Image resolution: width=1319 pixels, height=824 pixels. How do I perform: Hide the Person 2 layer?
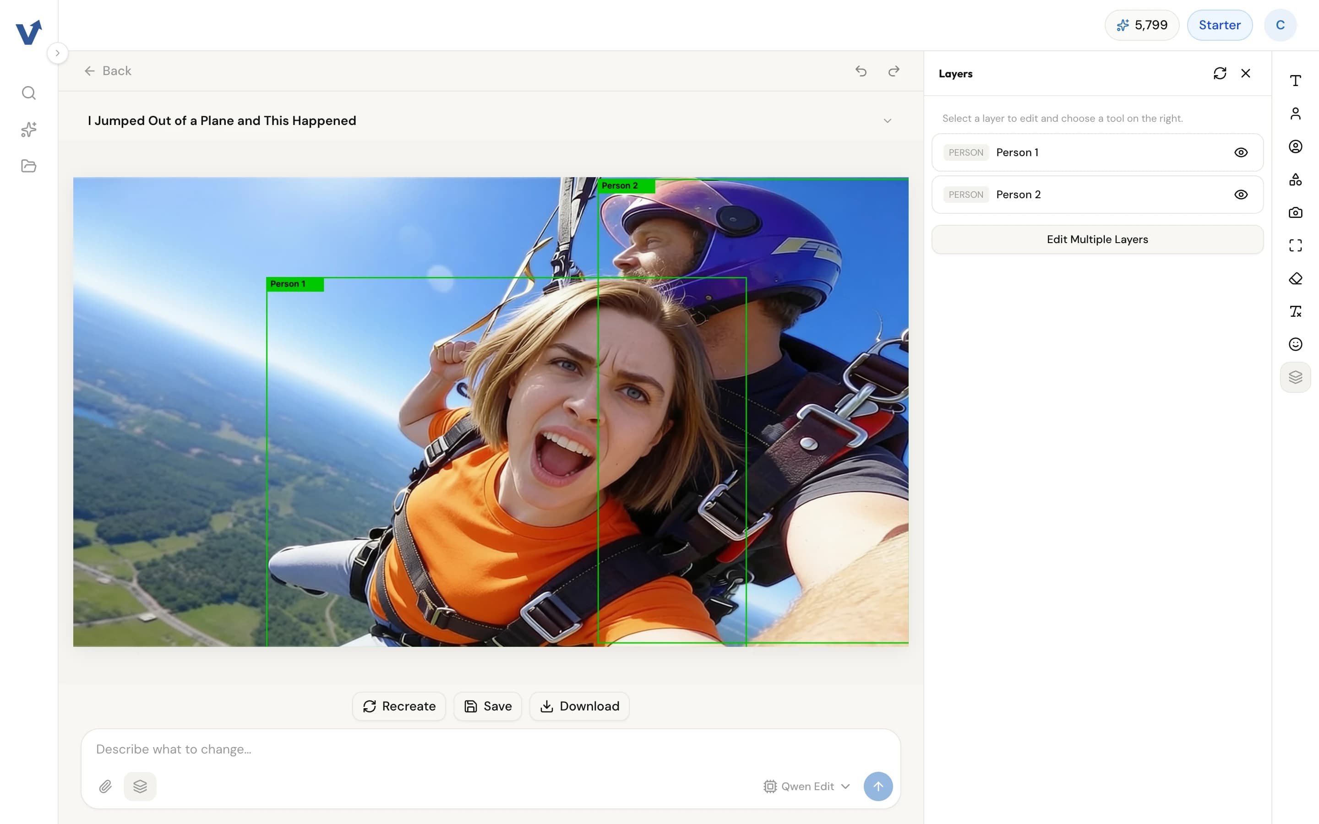click(x=1241, y=195)
